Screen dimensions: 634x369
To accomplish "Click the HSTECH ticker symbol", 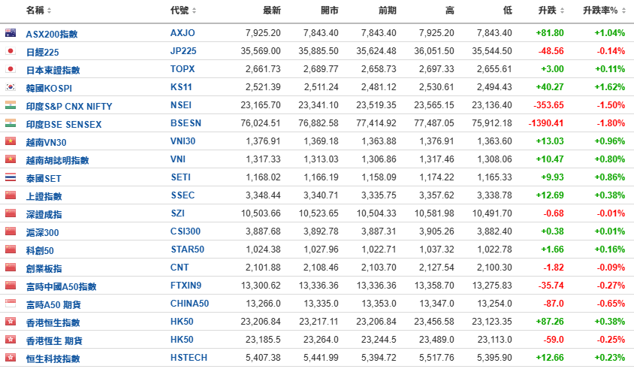I will pos(189,358).
